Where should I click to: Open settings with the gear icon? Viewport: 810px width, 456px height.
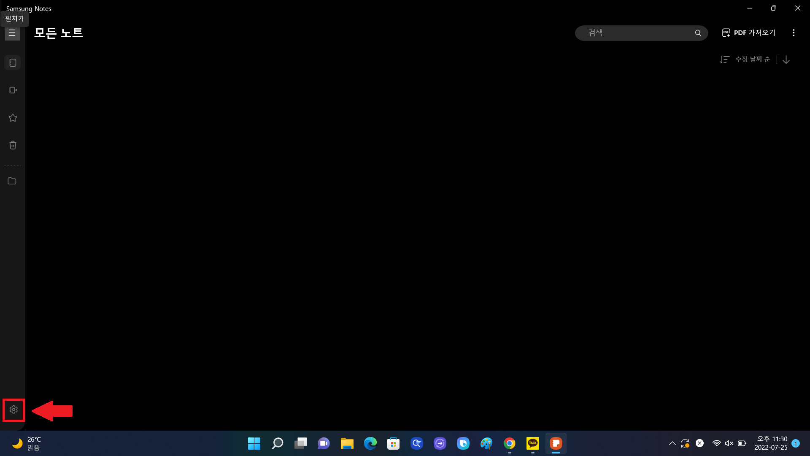click(x=13, y=410)
